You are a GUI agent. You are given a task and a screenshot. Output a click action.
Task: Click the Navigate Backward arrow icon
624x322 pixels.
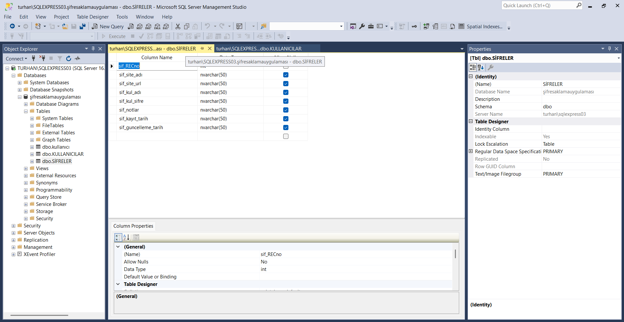12,26
